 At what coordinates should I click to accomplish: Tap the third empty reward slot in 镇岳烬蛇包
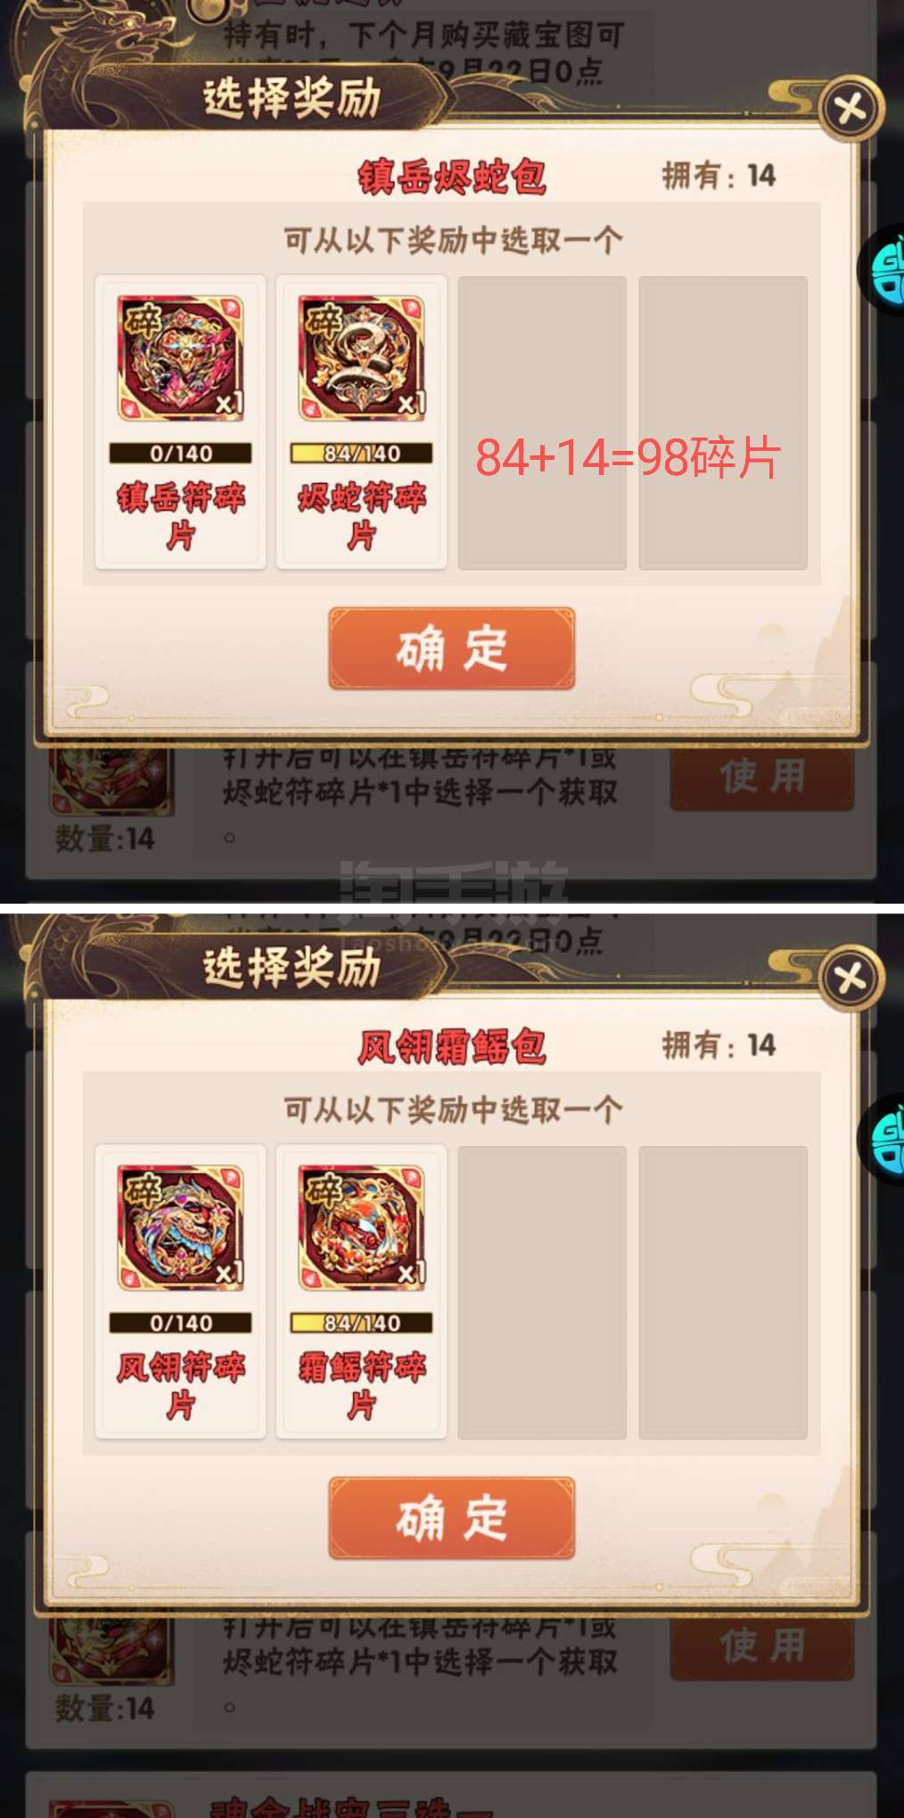pos(542,422)
